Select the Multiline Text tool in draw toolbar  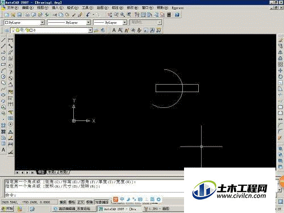[3, 150]
